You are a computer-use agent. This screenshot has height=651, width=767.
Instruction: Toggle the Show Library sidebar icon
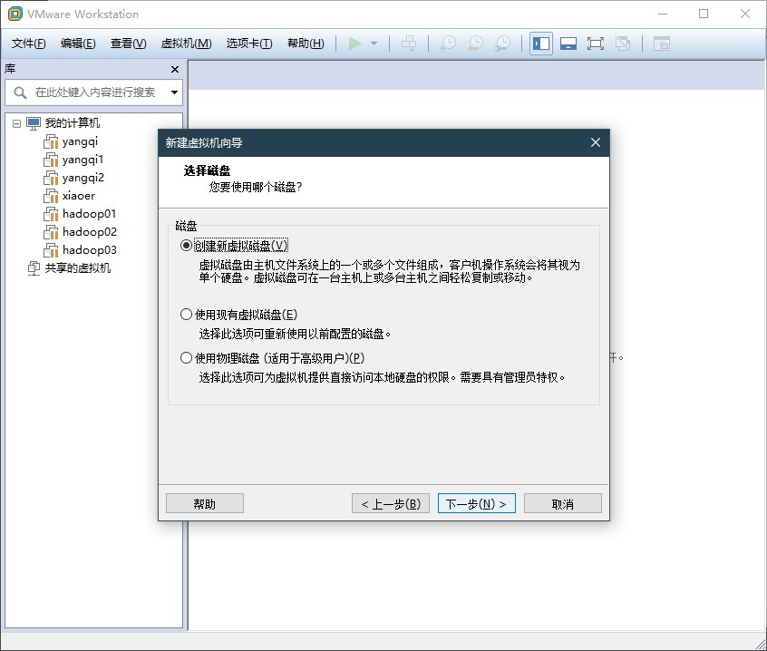tap(541, 44)
